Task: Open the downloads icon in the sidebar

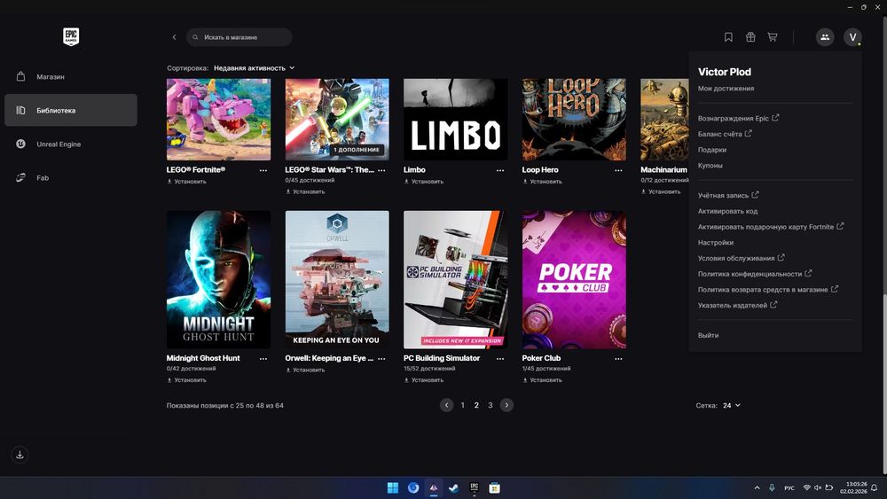Action: click(20, 455)
